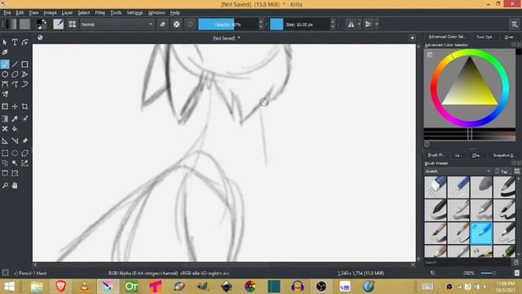
Task: Adjust the zoom slider in status bar
Action: pyautogui.click(x=489, y=273)
